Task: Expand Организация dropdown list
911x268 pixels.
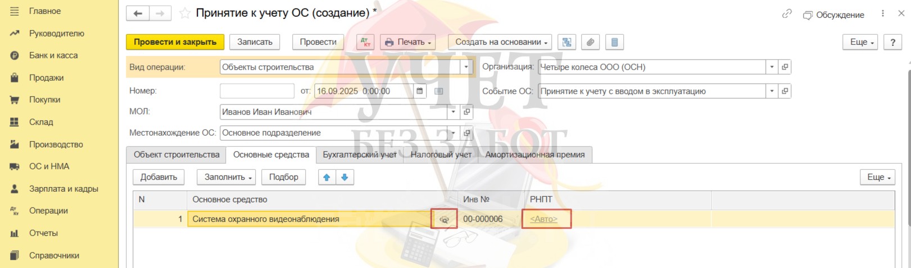Action: click(x=772, y=67)
